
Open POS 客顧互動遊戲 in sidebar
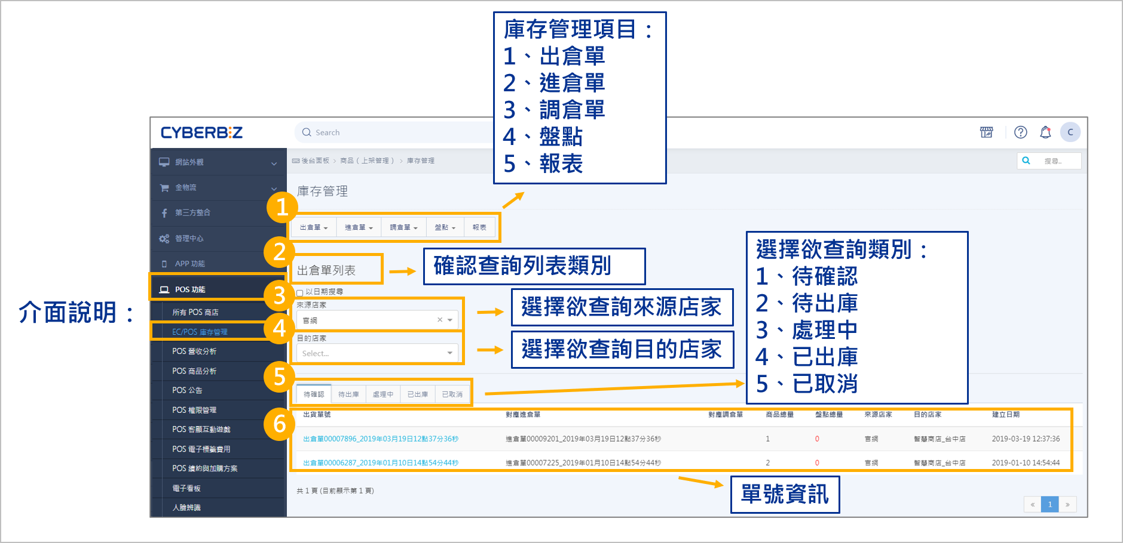tap(201, 430)
